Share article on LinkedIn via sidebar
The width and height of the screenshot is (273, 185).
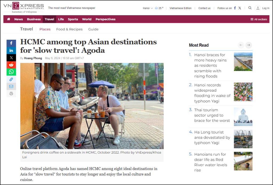[x=11, y=50]
